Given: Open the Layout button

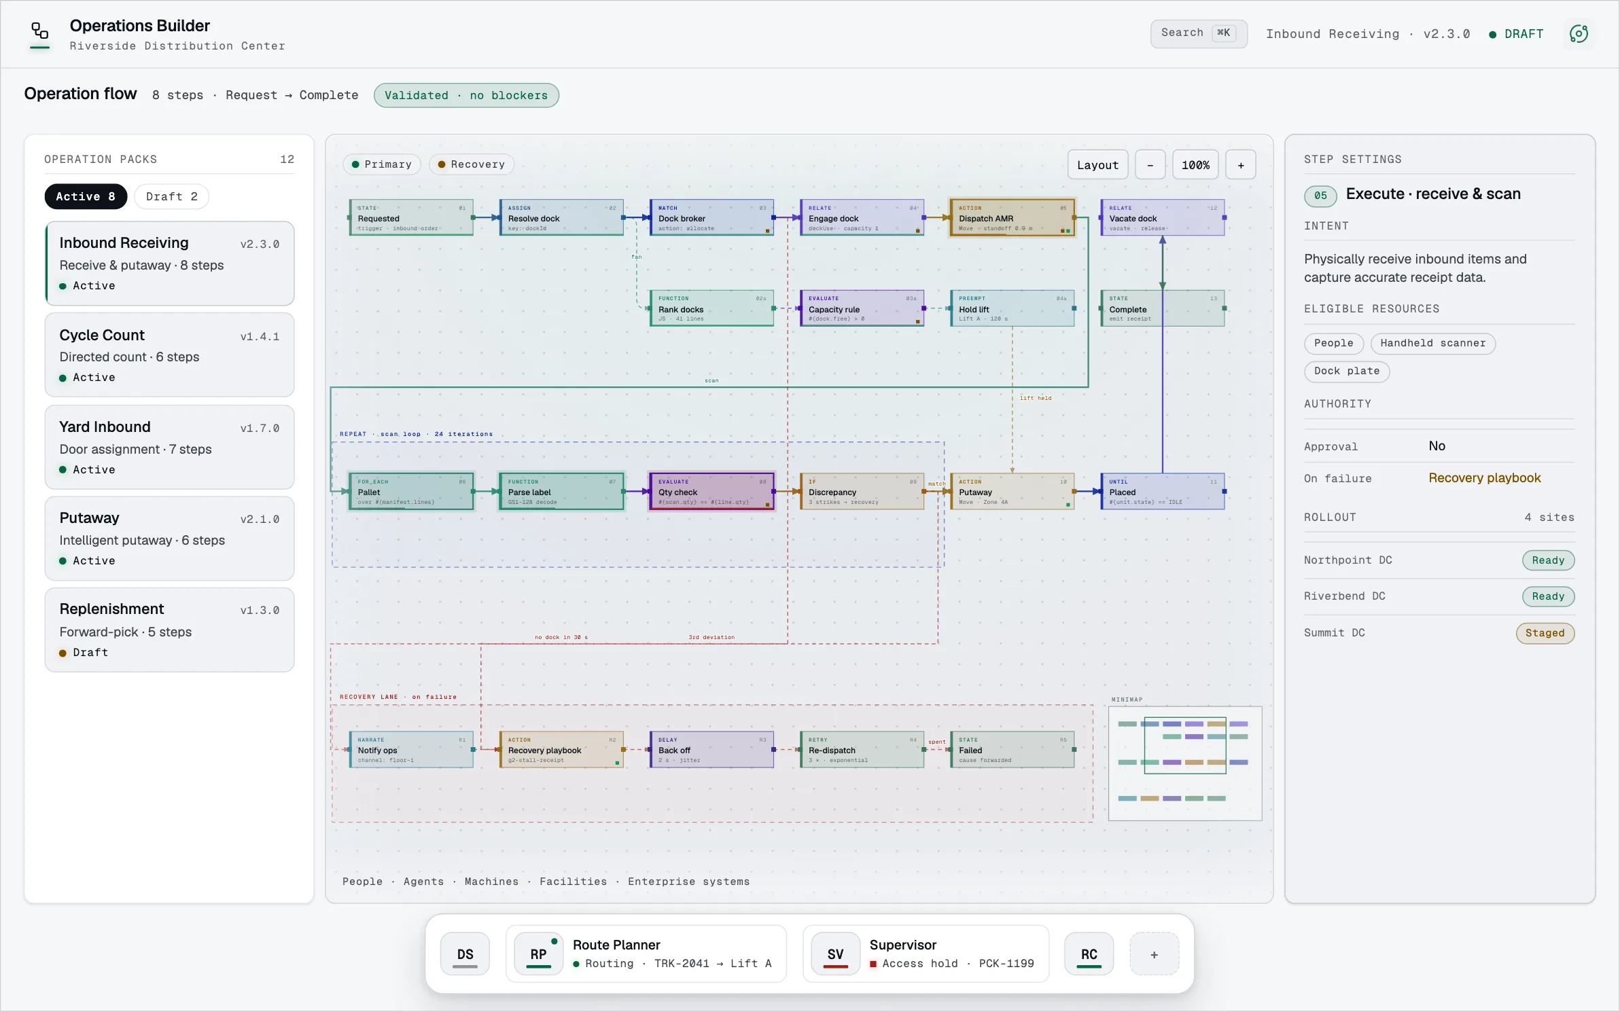Looking at the screenshot, I should click(1097, 165).
